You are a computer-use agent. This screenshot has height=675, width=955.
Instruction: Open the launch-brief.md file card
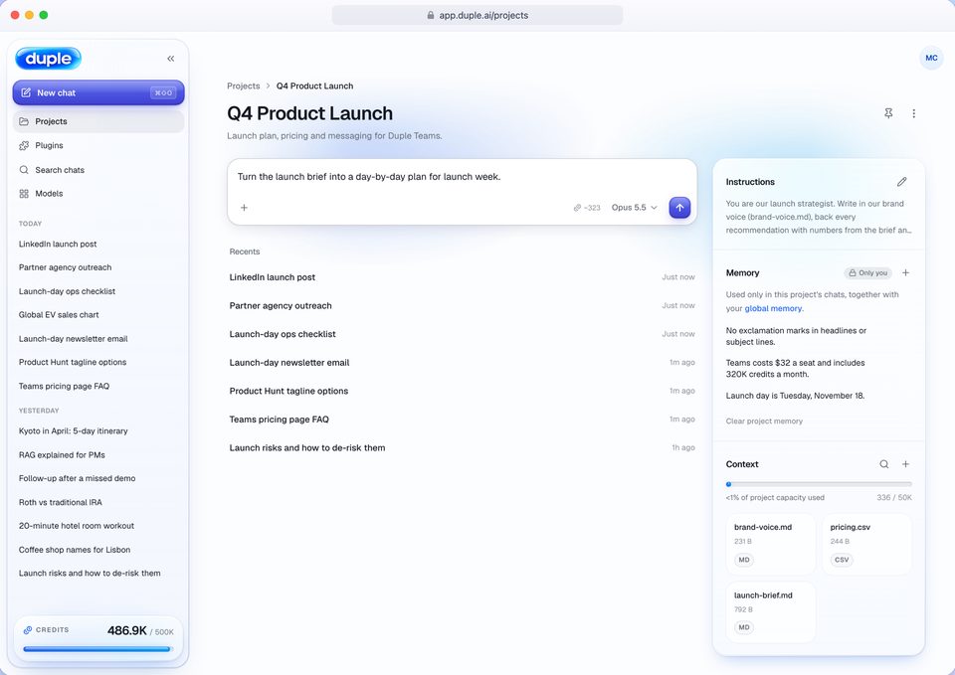770,611
